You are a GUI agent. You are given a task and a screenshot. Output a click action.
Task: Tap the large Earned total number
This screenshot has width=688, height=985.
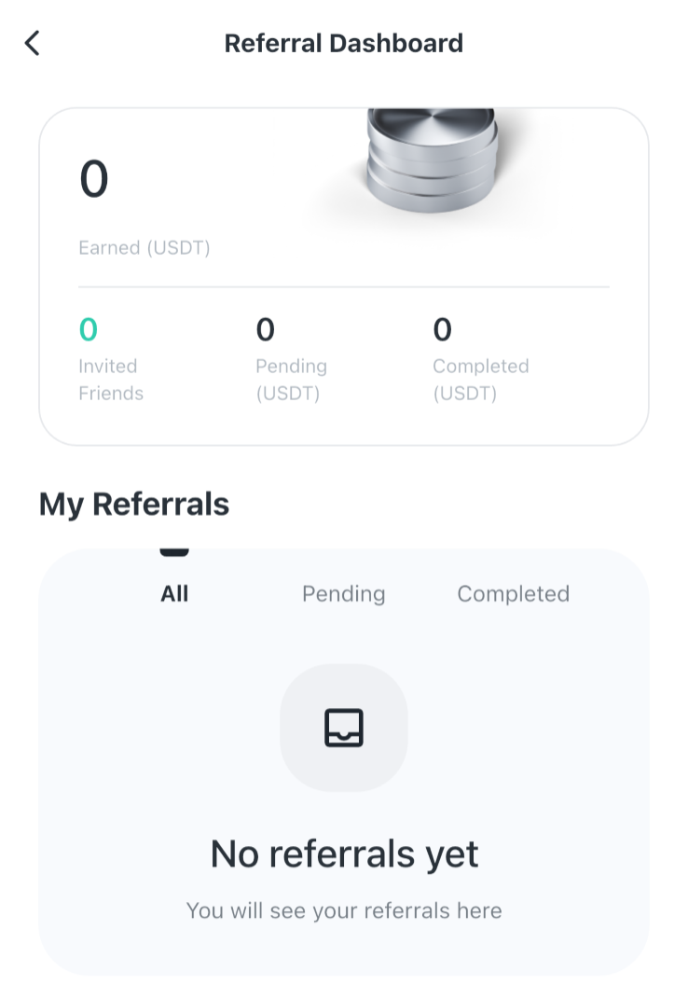[x=94, y=178]
